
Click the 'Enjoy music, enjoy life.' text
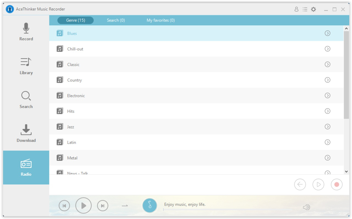pos(185,204)
